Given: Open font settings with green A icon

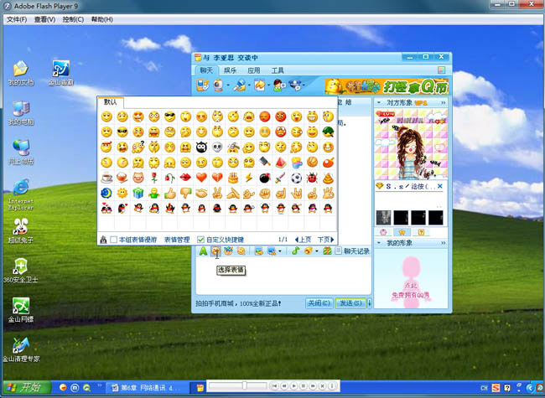Looking at the screenshot, I should pos(203,251).
